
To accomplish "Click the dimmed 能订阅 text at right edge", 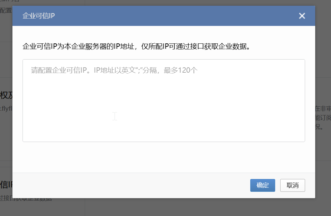I will pos(323,118).
